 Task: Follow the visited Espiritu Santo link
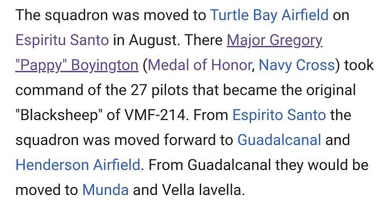62,40
